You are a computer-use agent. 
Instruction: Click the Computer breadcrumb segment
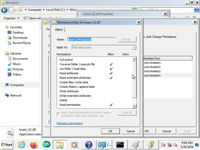click(35, 10)
